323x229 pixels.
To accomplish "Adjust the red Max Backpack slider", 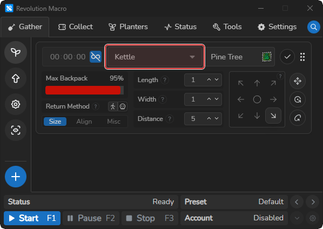I will tap(84, 90).
